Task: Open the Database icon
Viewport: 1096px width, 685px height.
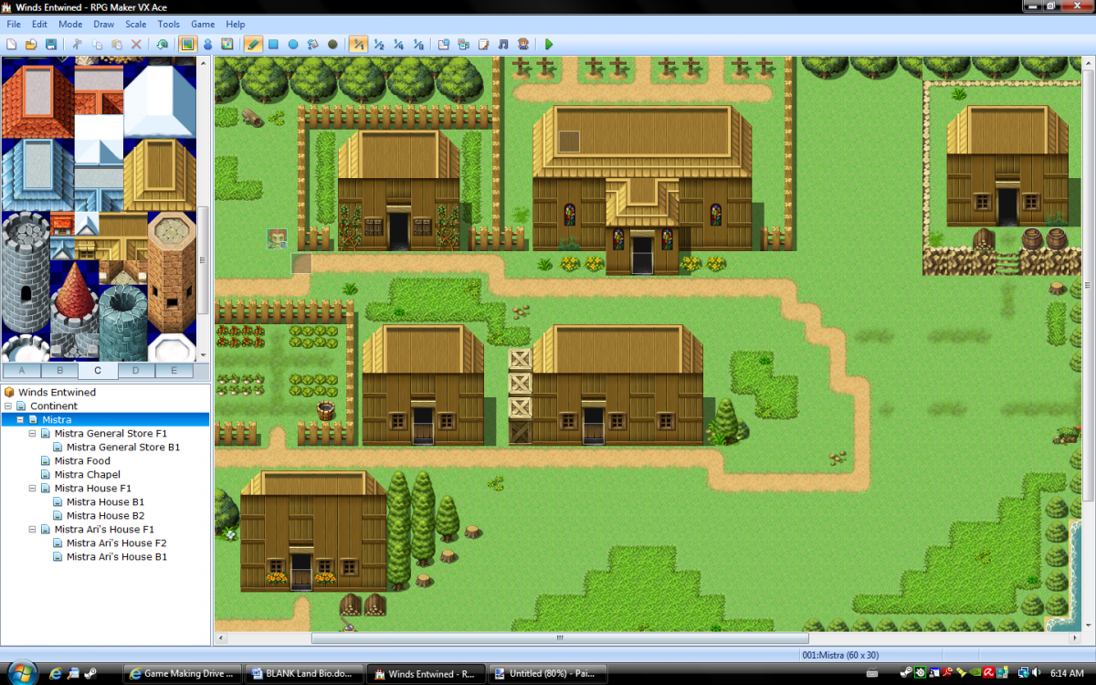Action: click(444, 44)
